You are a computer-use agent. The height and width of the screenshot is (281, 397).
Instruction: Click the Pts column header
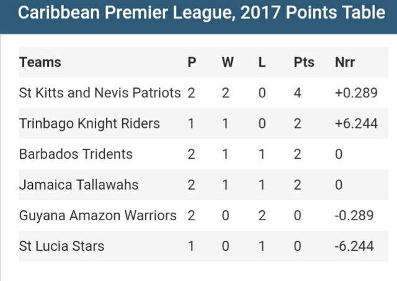tap(304, 62)
